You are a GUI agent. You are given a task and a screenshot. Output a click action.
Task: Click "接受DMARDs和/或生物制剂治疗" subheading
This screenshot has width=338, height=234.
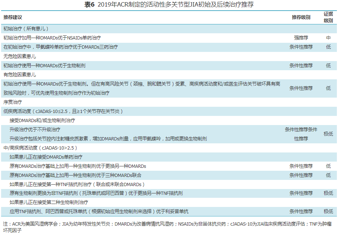click(x=42, y=120)
